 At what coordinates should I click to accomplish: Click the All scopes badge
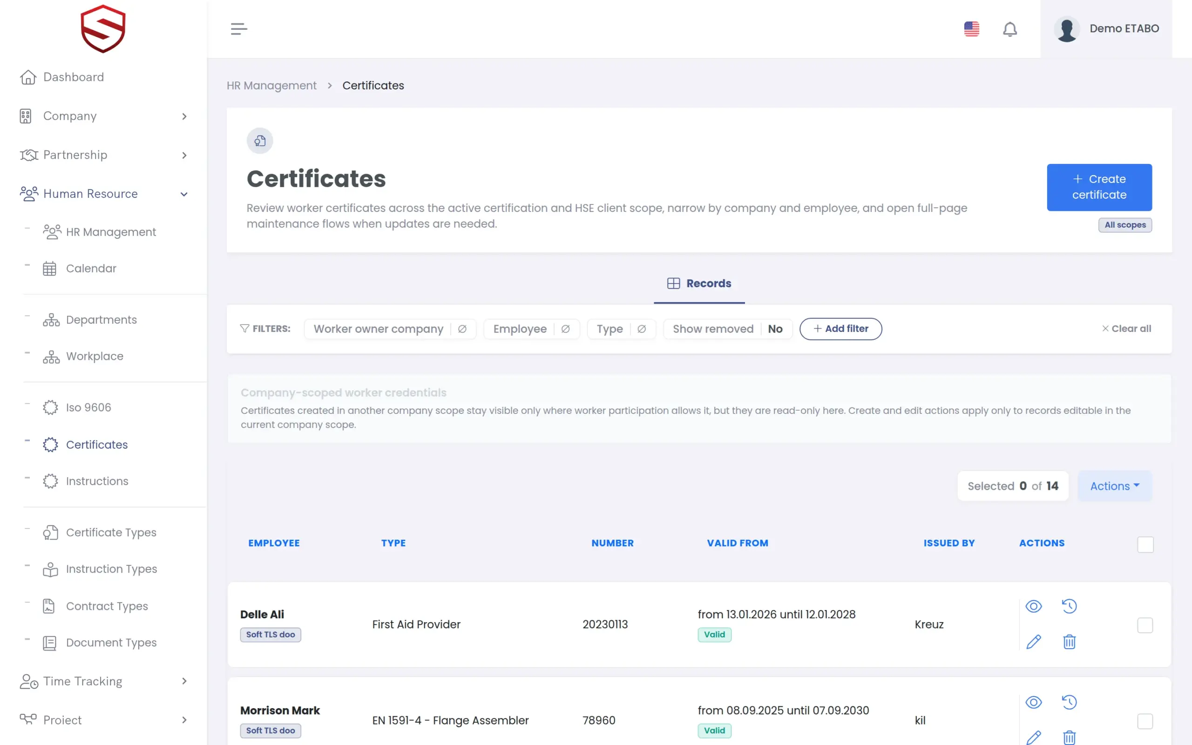tap(1125, 225)
